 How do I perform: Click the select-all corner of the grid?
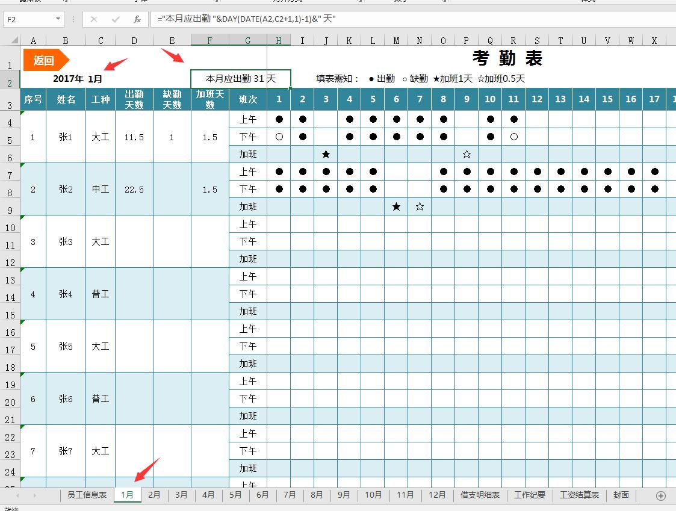tap(10, 40)
